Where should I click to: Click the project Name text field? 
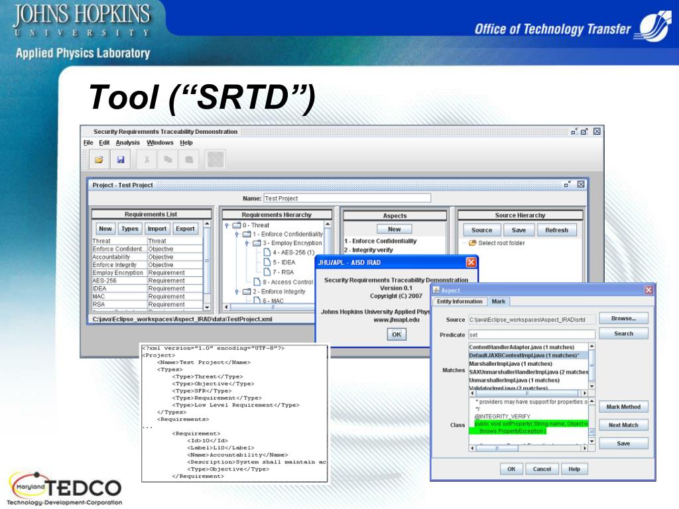pos(347,198)
